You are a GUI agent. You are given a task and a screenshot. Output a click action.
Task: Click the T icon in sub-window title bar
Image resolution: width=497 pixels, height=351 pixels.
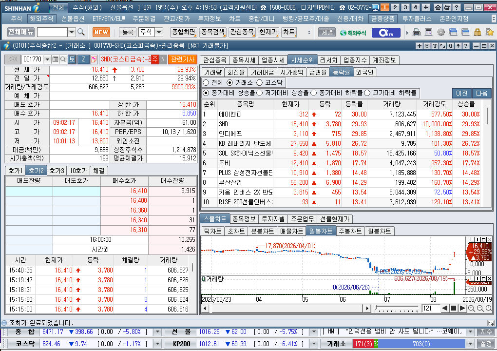[435, 46]
